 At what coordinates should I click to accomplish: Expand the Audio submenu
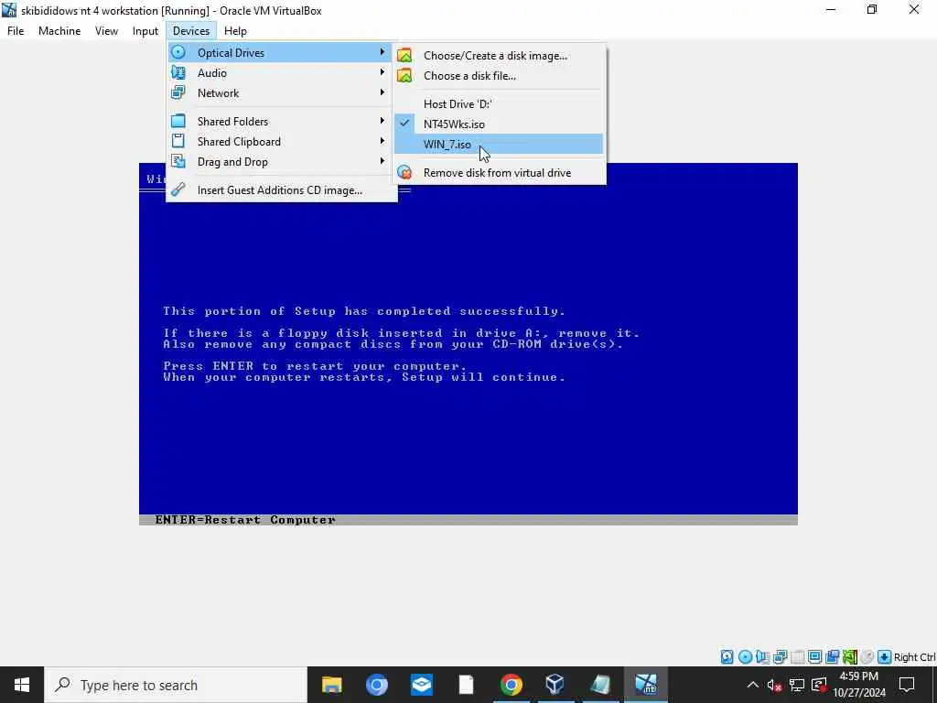tap(382, 72)
